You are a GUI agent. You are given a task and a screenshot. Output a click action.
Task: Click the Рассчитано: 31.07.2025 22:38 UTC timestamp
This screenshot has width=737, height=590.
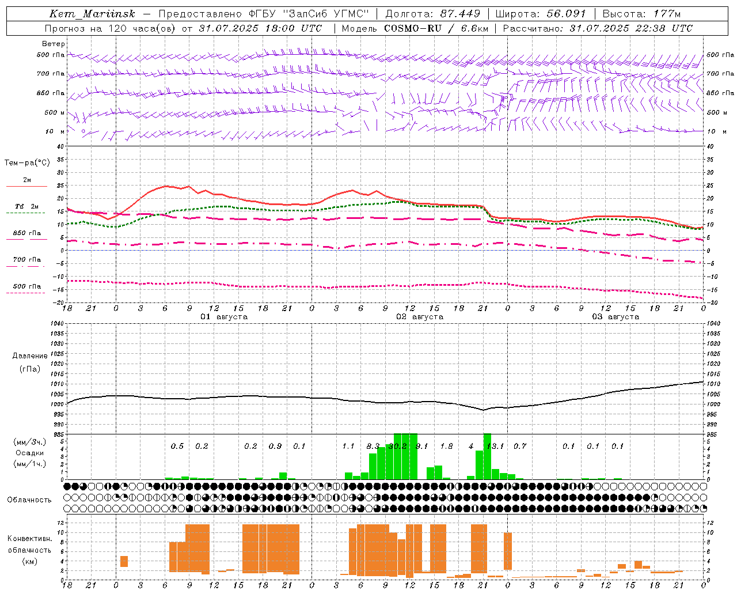[x=598, y=28]
